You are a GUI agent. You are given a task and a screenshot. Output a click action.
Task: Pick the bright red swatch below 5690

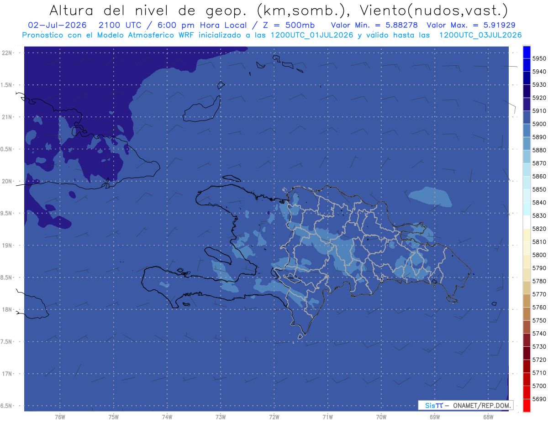click(527, 405)
